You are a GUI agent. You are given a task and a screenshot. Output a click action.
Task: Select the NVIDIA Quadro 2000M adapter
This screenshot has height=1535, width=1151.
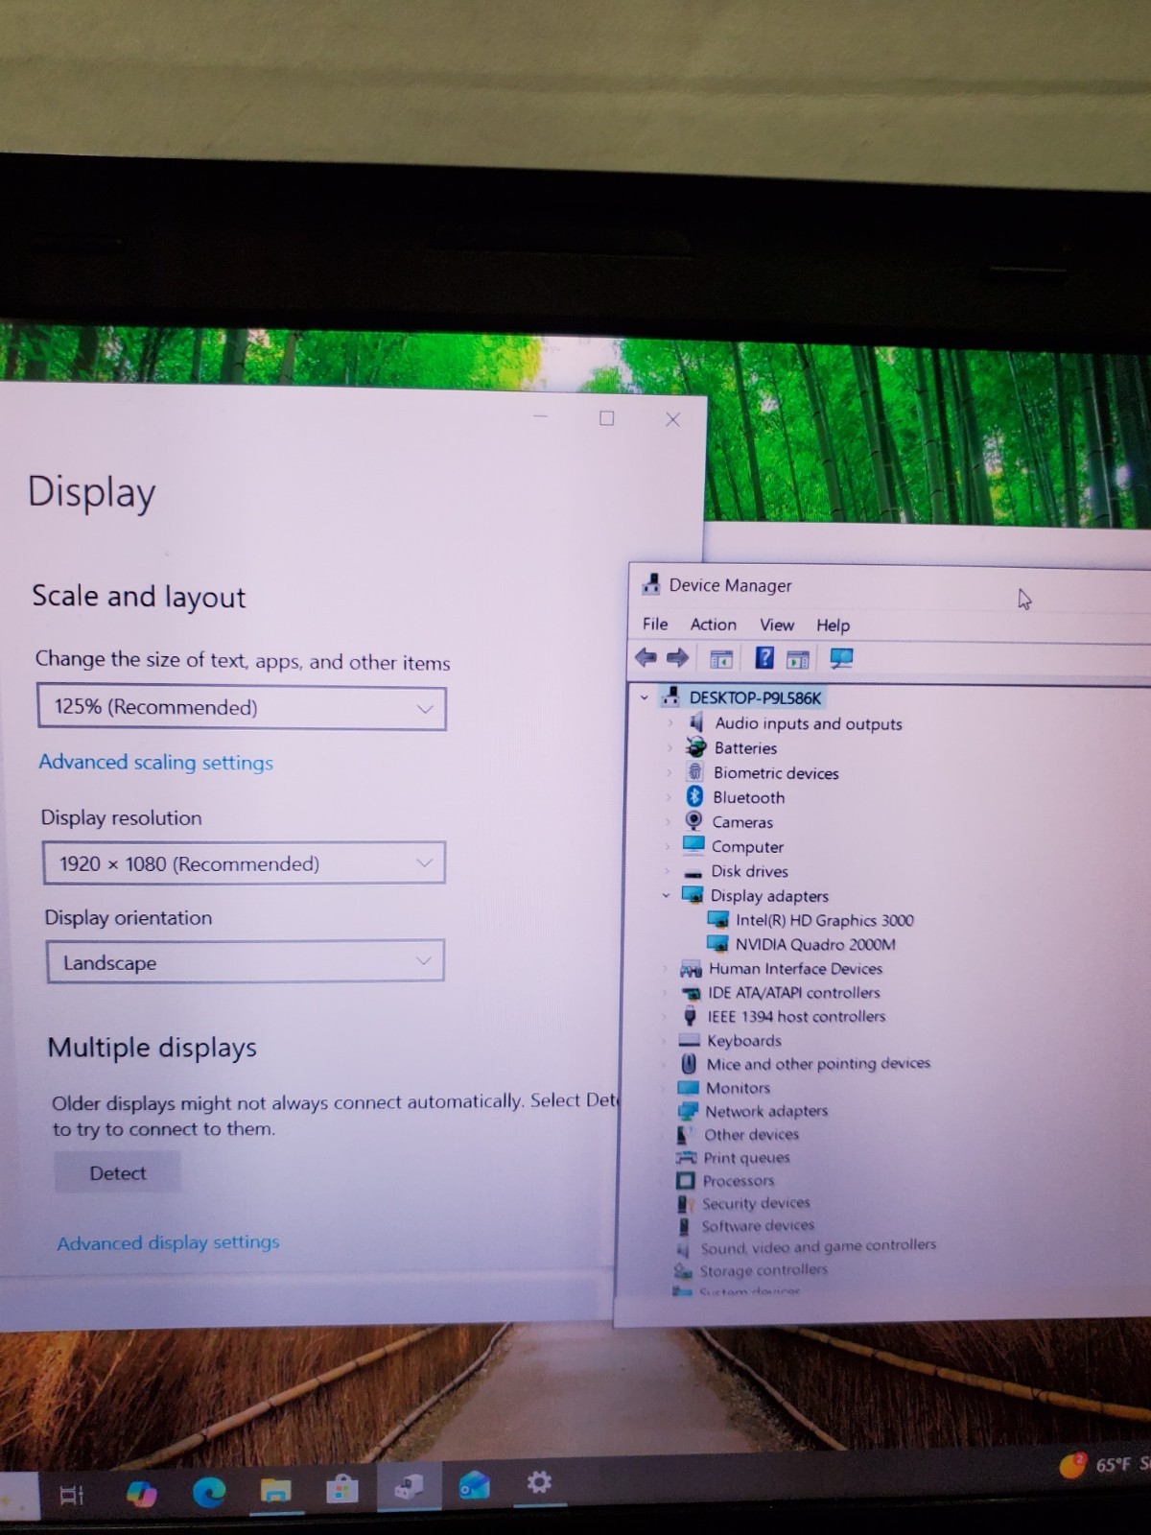coord(815,944)
